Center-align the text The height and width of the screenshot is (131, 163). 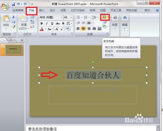click(83, 29)
